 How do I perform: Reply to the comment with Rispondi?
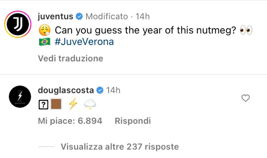(x=133, y=121)
